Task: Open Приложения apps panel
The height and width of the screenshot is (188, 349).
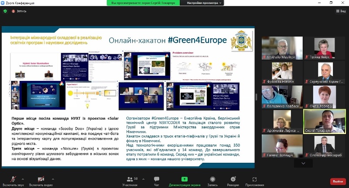Action: 255,181
